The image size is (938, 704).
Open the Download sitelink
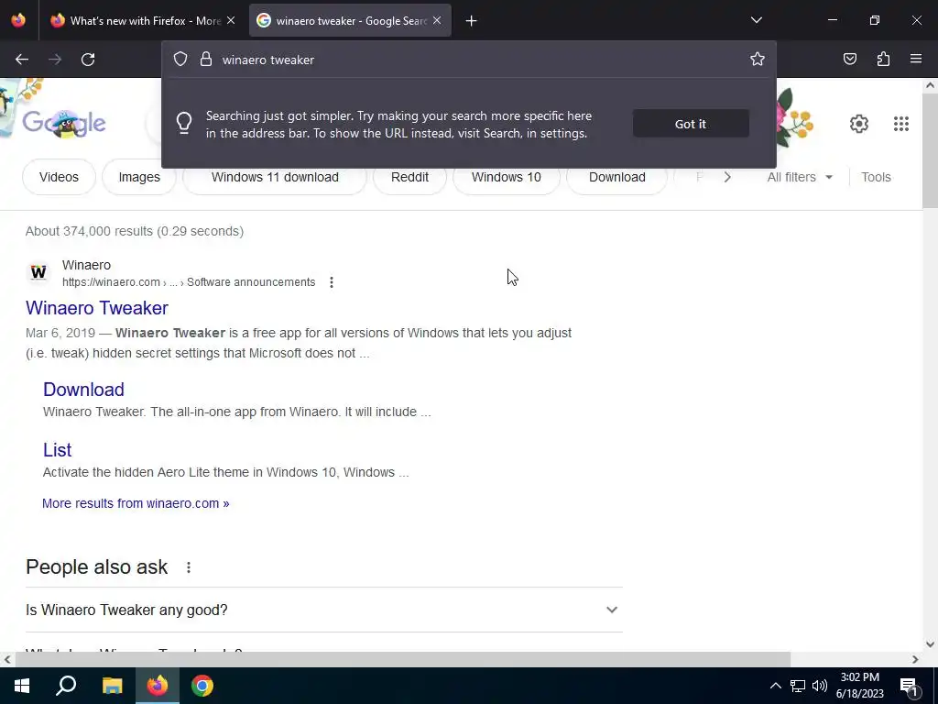point(83,389)
